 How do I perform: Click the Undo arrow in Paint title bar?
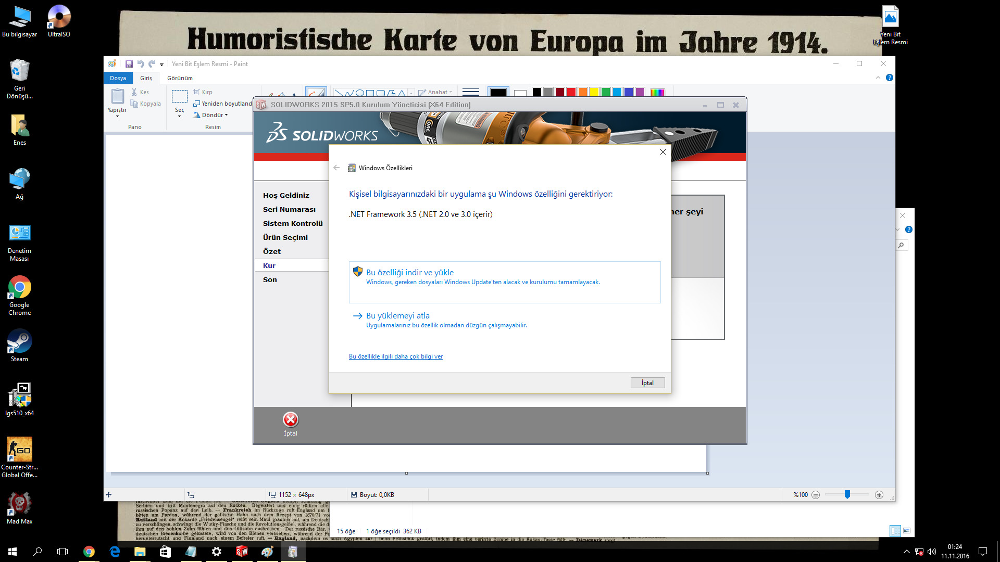point(141,64)
